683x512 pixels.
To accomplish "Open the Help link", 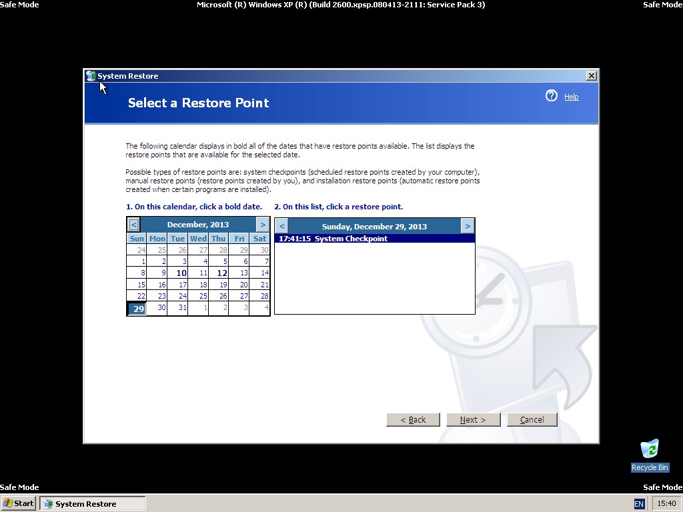I will tap(571, 97).
